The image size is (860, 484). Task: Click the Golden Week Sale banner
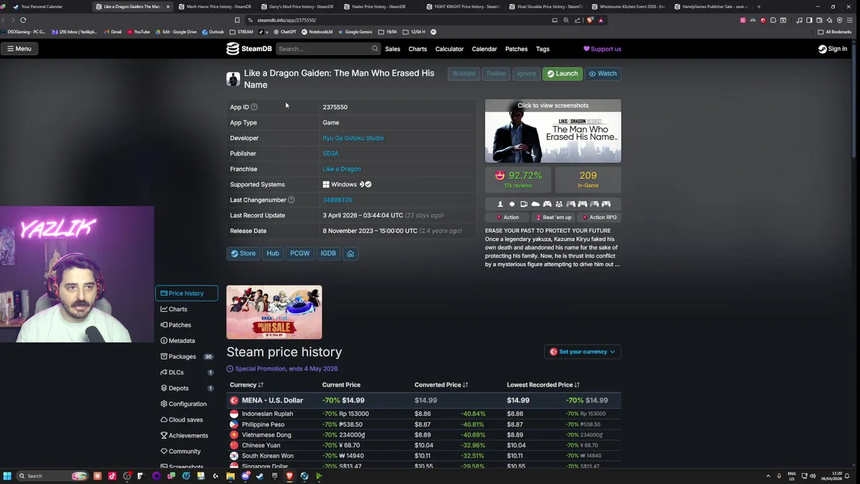pyautogui.click(x=274, y=313)
